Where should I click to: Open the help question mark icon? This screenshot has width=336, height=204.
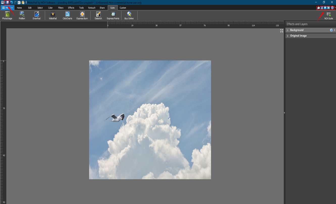pos(332,8)
